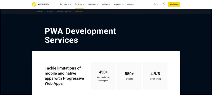Expand the EN language selector

point(156,4)
